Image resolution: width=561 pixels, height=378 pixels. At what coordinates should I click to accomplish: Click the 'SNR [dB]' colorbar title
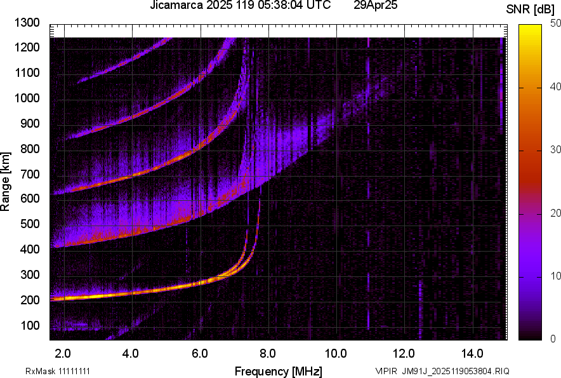[531, 10]
